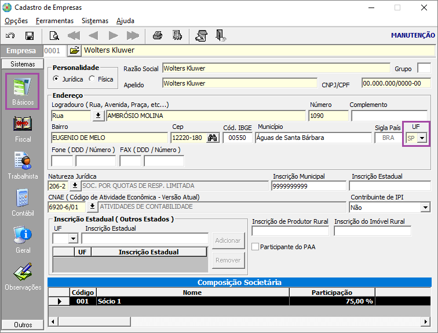
Task: Select the Jurídica personality option
Action: 68,79
